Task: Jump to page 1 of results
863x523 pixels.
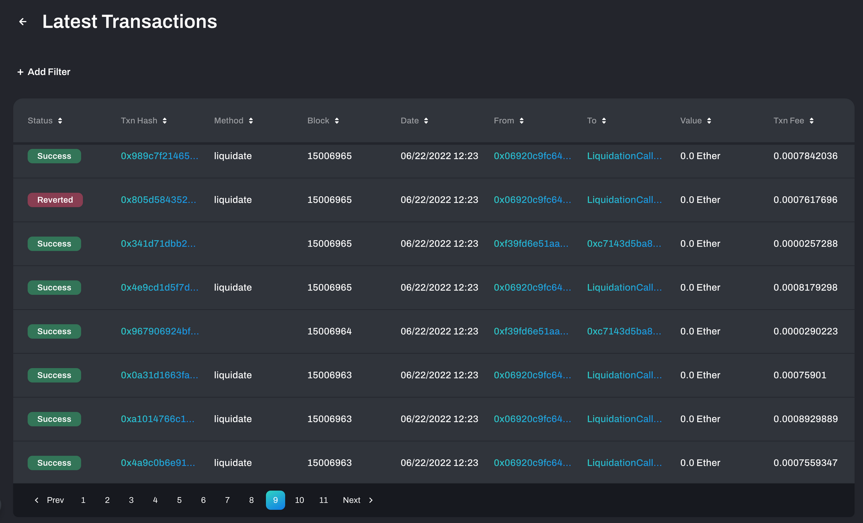Action: pyautogui.click(x=83, y=500)
